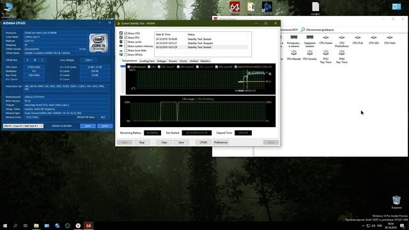Open This PC desktop icon
Screen dimensions: 409x230
(x=8, y=7)
